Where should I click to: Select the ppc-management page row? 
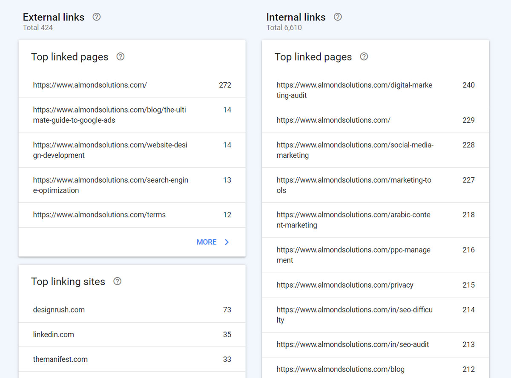point(376,255)
